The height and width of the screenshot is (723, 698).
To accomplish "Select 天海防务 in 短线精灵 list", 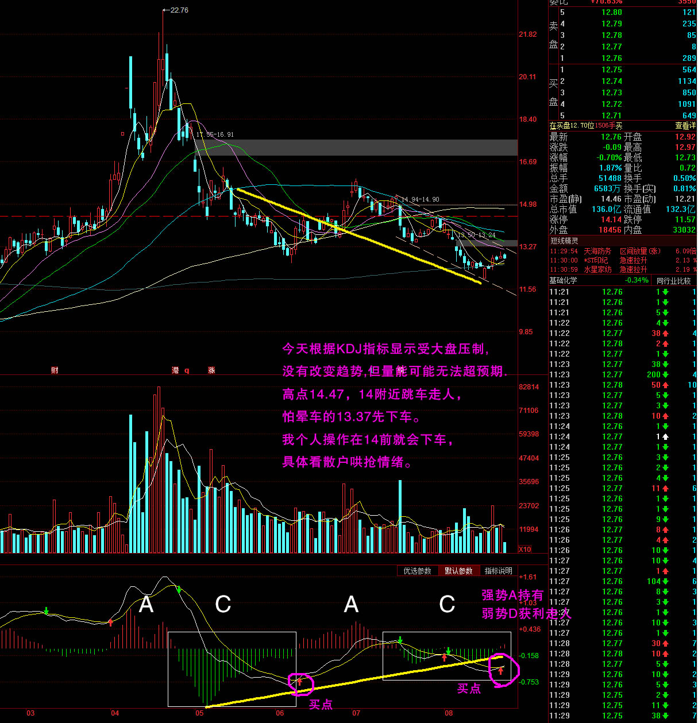I will [597, 251].
